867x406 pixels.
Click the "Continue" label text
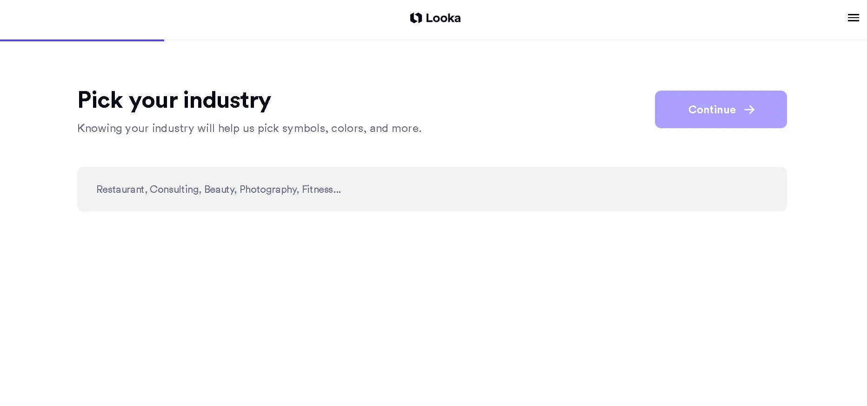click(x=712, y=110)
